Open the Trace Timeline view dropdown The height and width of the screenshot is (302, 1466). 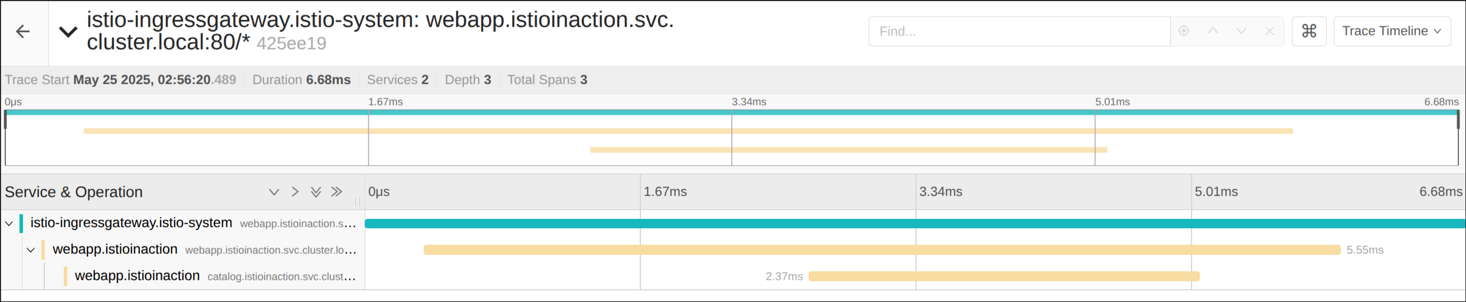1392,31
